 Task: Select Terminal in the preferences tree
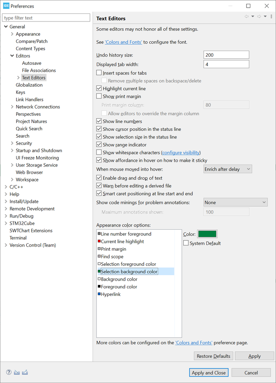point(18,238)
